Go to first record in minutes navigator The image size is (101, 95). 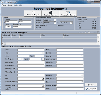(x=79, y=32)
